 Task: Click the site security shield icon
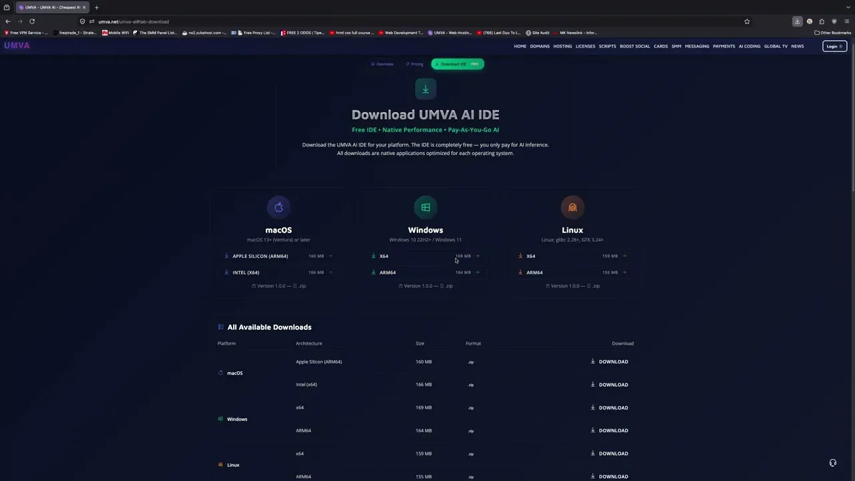click(82, 21)
